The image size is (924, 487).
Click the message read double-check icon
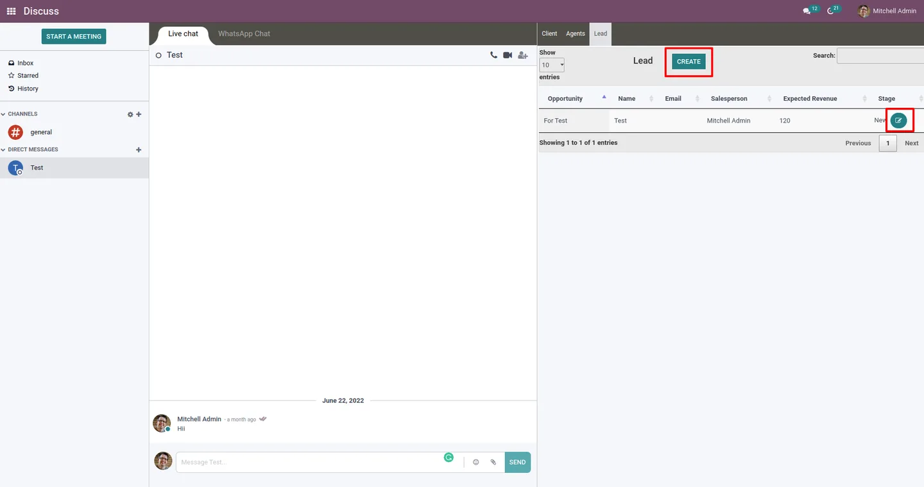click(263, 419)
